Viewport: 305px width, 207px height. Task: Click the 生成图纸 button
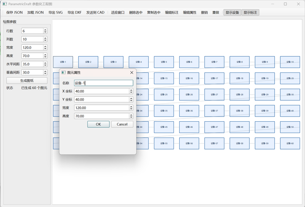pos(27,80)
